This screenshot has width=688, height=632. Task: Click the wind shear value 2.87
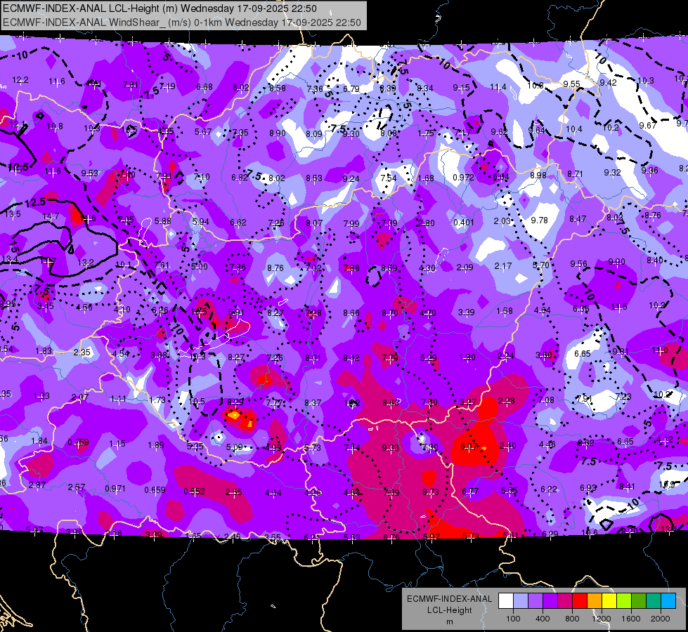37,485
